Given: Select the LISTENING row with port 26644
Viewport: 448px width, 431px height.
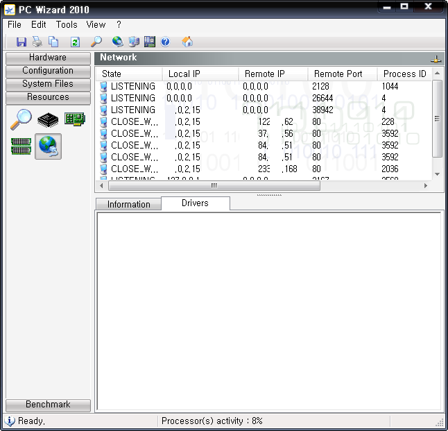Looking at the screenshot, I should (266, 98).
